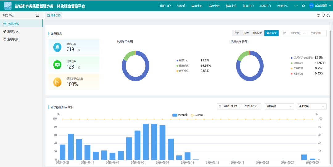Click the 消息发送 sidebar icon

(5, 31)
